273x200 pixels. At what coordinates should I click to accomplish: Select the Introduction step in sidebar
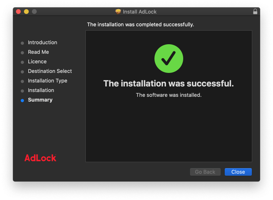[x=42, y=42]
